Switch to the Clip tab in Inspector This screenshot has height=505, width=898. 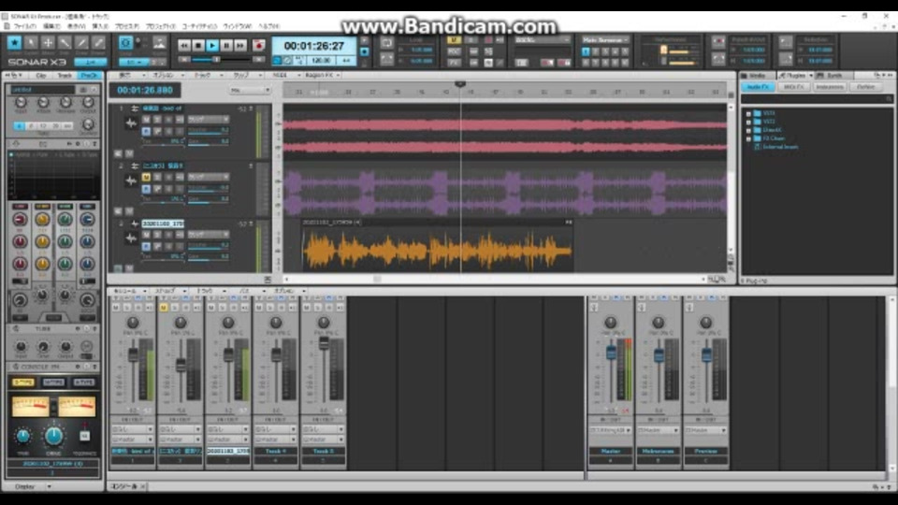point(40,76)
